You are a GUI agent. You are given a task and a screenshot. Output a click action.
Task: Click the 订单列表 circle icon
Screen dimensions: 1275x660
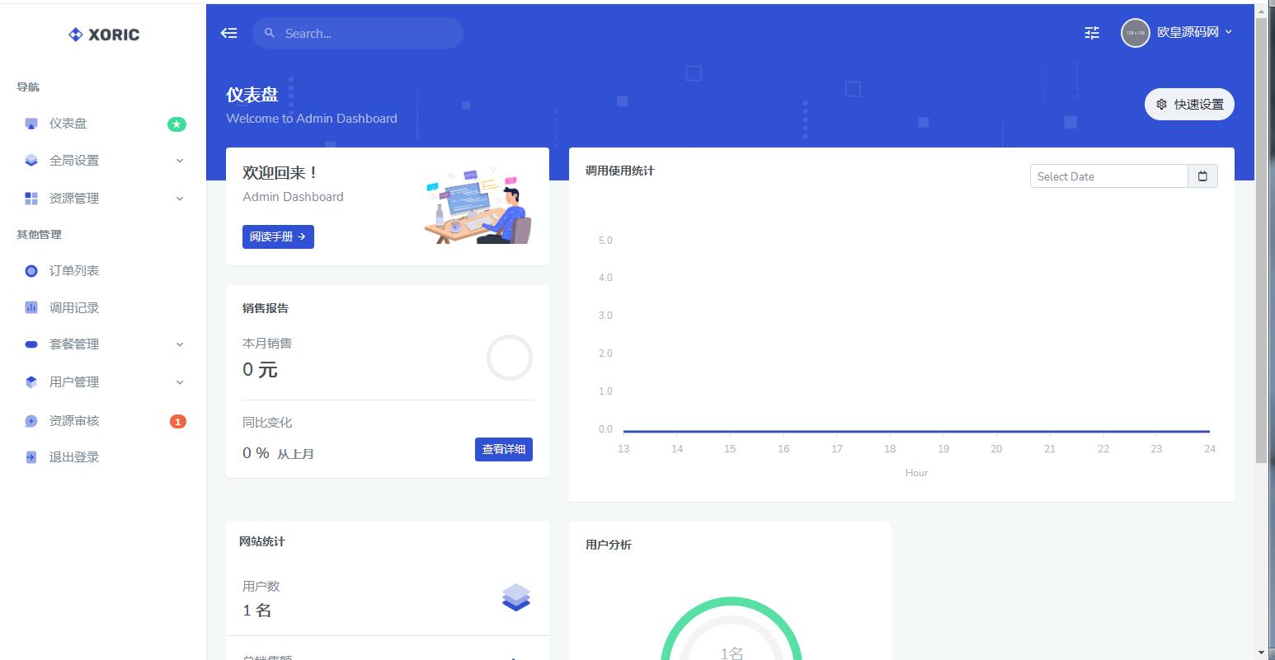click(x=31, y=271)
